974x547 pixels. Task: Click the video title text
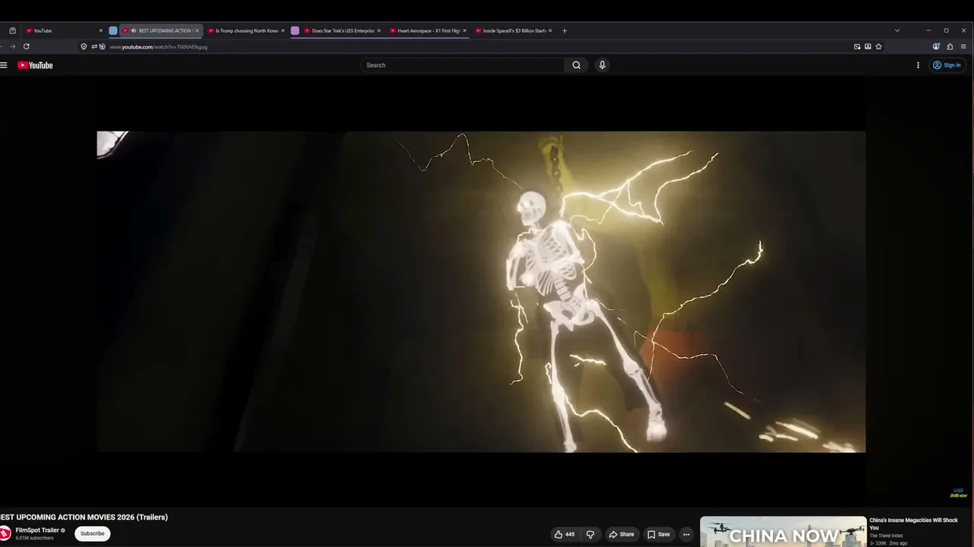(x=84, y=517)
